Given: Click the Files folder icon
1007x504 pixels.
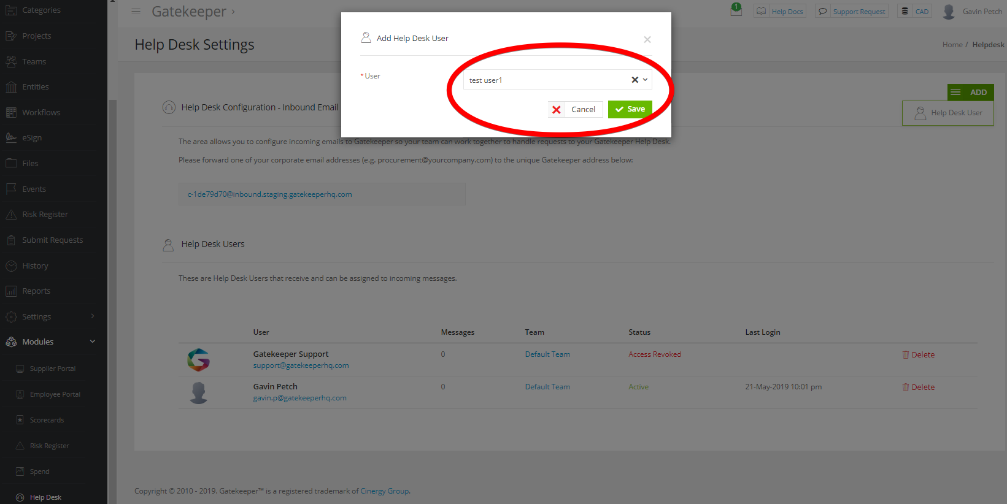Looking at the screenshot, I should 11,163.
